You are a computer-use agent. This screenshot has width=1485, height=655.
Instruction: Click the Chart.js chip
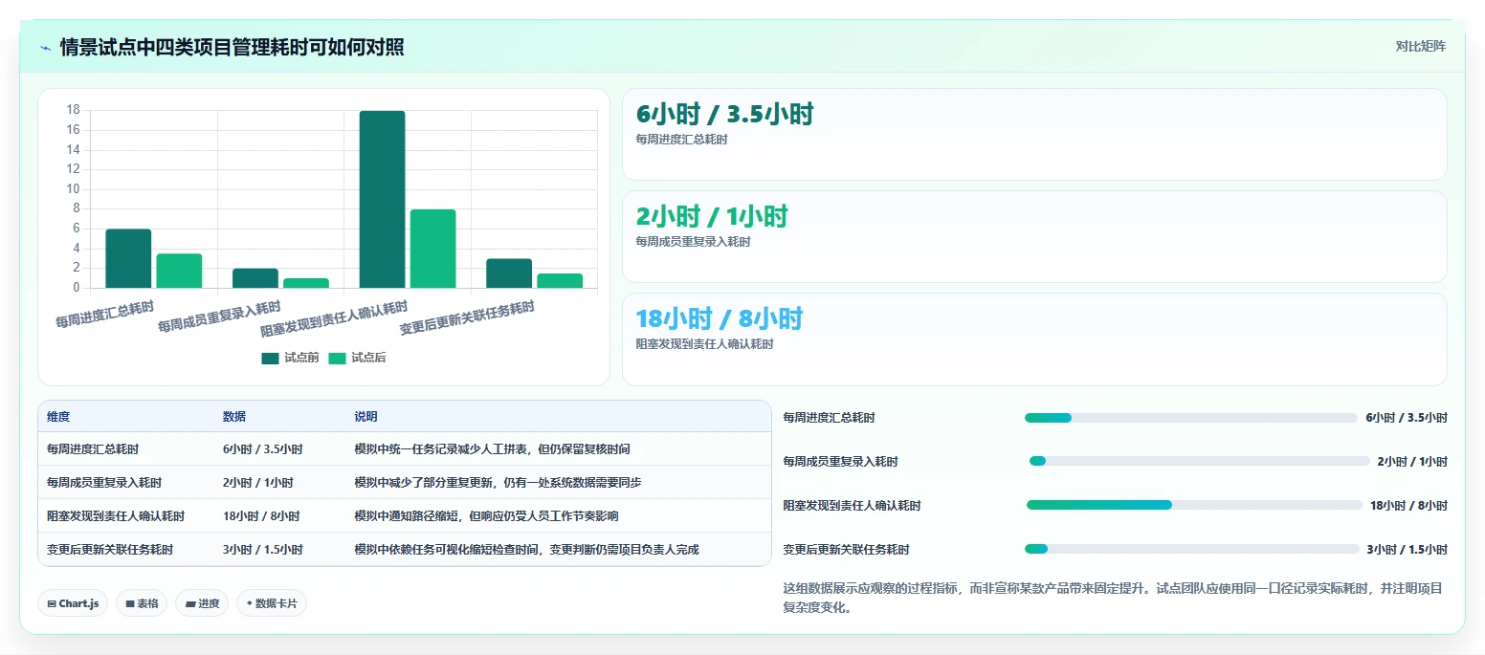point(73,603)
